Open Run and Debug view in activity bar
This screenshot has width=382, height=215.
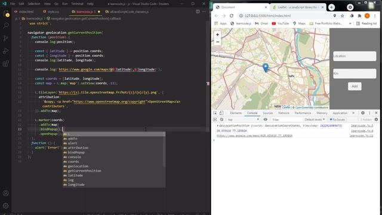tap(5, 51)
